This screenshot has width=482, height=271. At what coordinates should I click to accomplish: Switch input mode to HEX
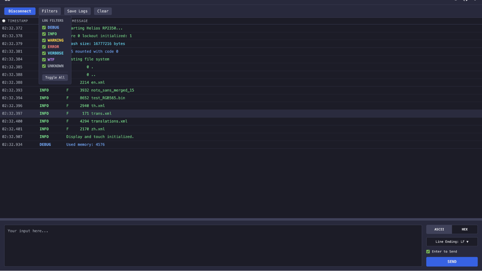click(465, 229)
